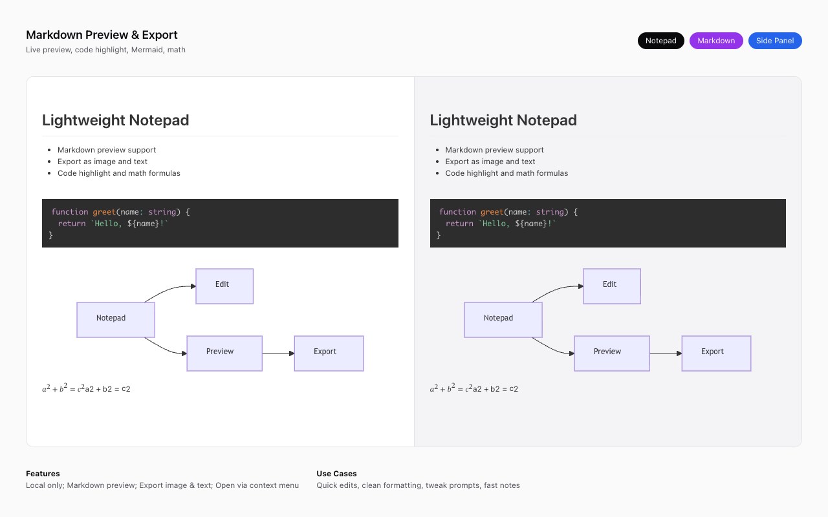The width and height of the screenshot is (828, 517).
Task: Click the Notepad node in left diagram
Action: pos(115,319)
